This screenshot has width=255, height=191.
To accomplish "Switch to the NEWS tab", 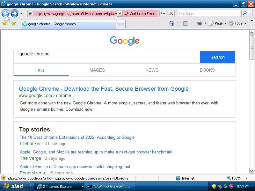I will 152,70.
